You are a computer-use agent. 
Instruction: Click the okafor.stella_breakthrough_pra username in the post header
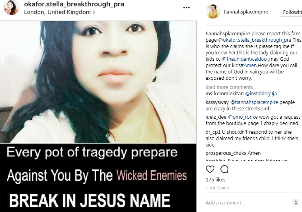click(74, 4)
